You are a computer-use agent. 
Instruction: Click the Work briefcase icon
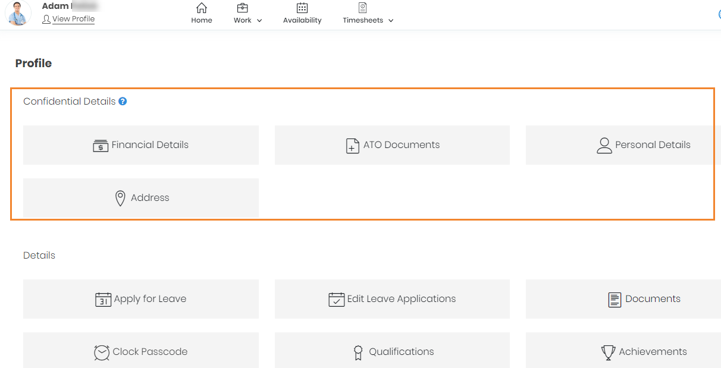(x=242, y=8)
